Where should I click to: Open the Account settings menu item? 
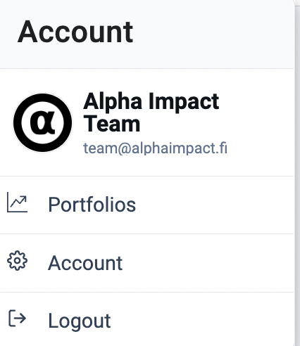147,263
